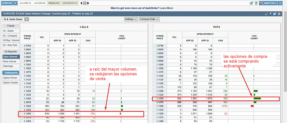
Task: Open OI - Compare chart
Action: pyautogui.click(x=11, y=36)
